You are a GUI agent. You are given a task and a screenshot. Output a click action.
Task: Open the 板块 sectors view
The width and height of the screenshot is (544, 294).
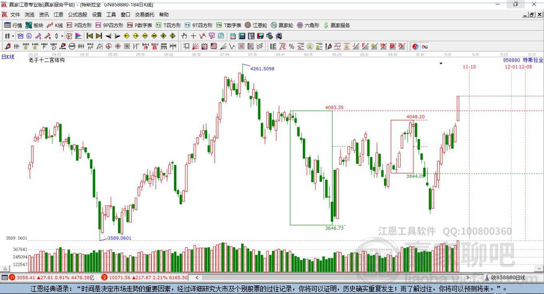click(35, 25)
